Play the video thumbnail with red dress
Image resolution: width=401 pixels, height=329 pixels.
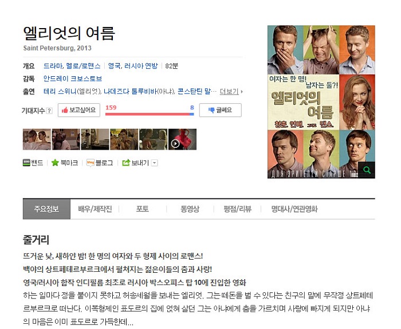coord(182,139)
